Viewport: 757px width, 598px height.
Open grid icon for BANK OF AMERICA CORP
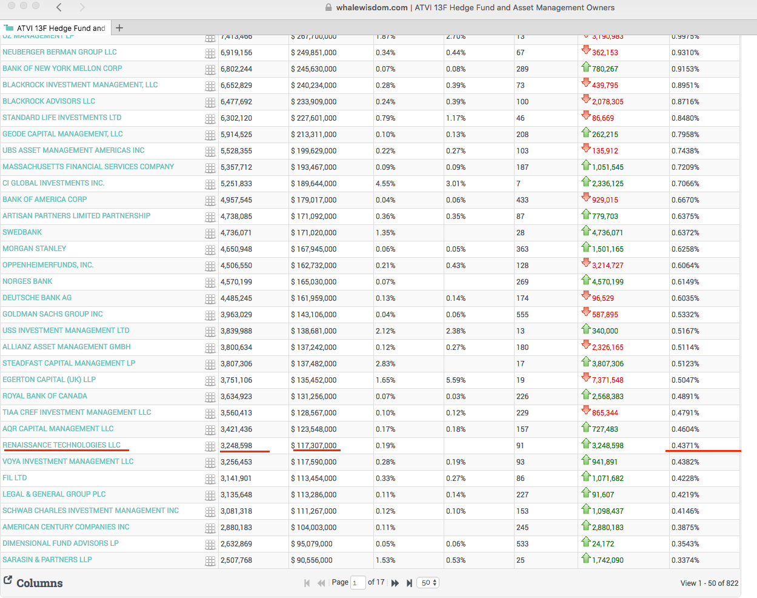pyautogui.click(x=210, y=201)
